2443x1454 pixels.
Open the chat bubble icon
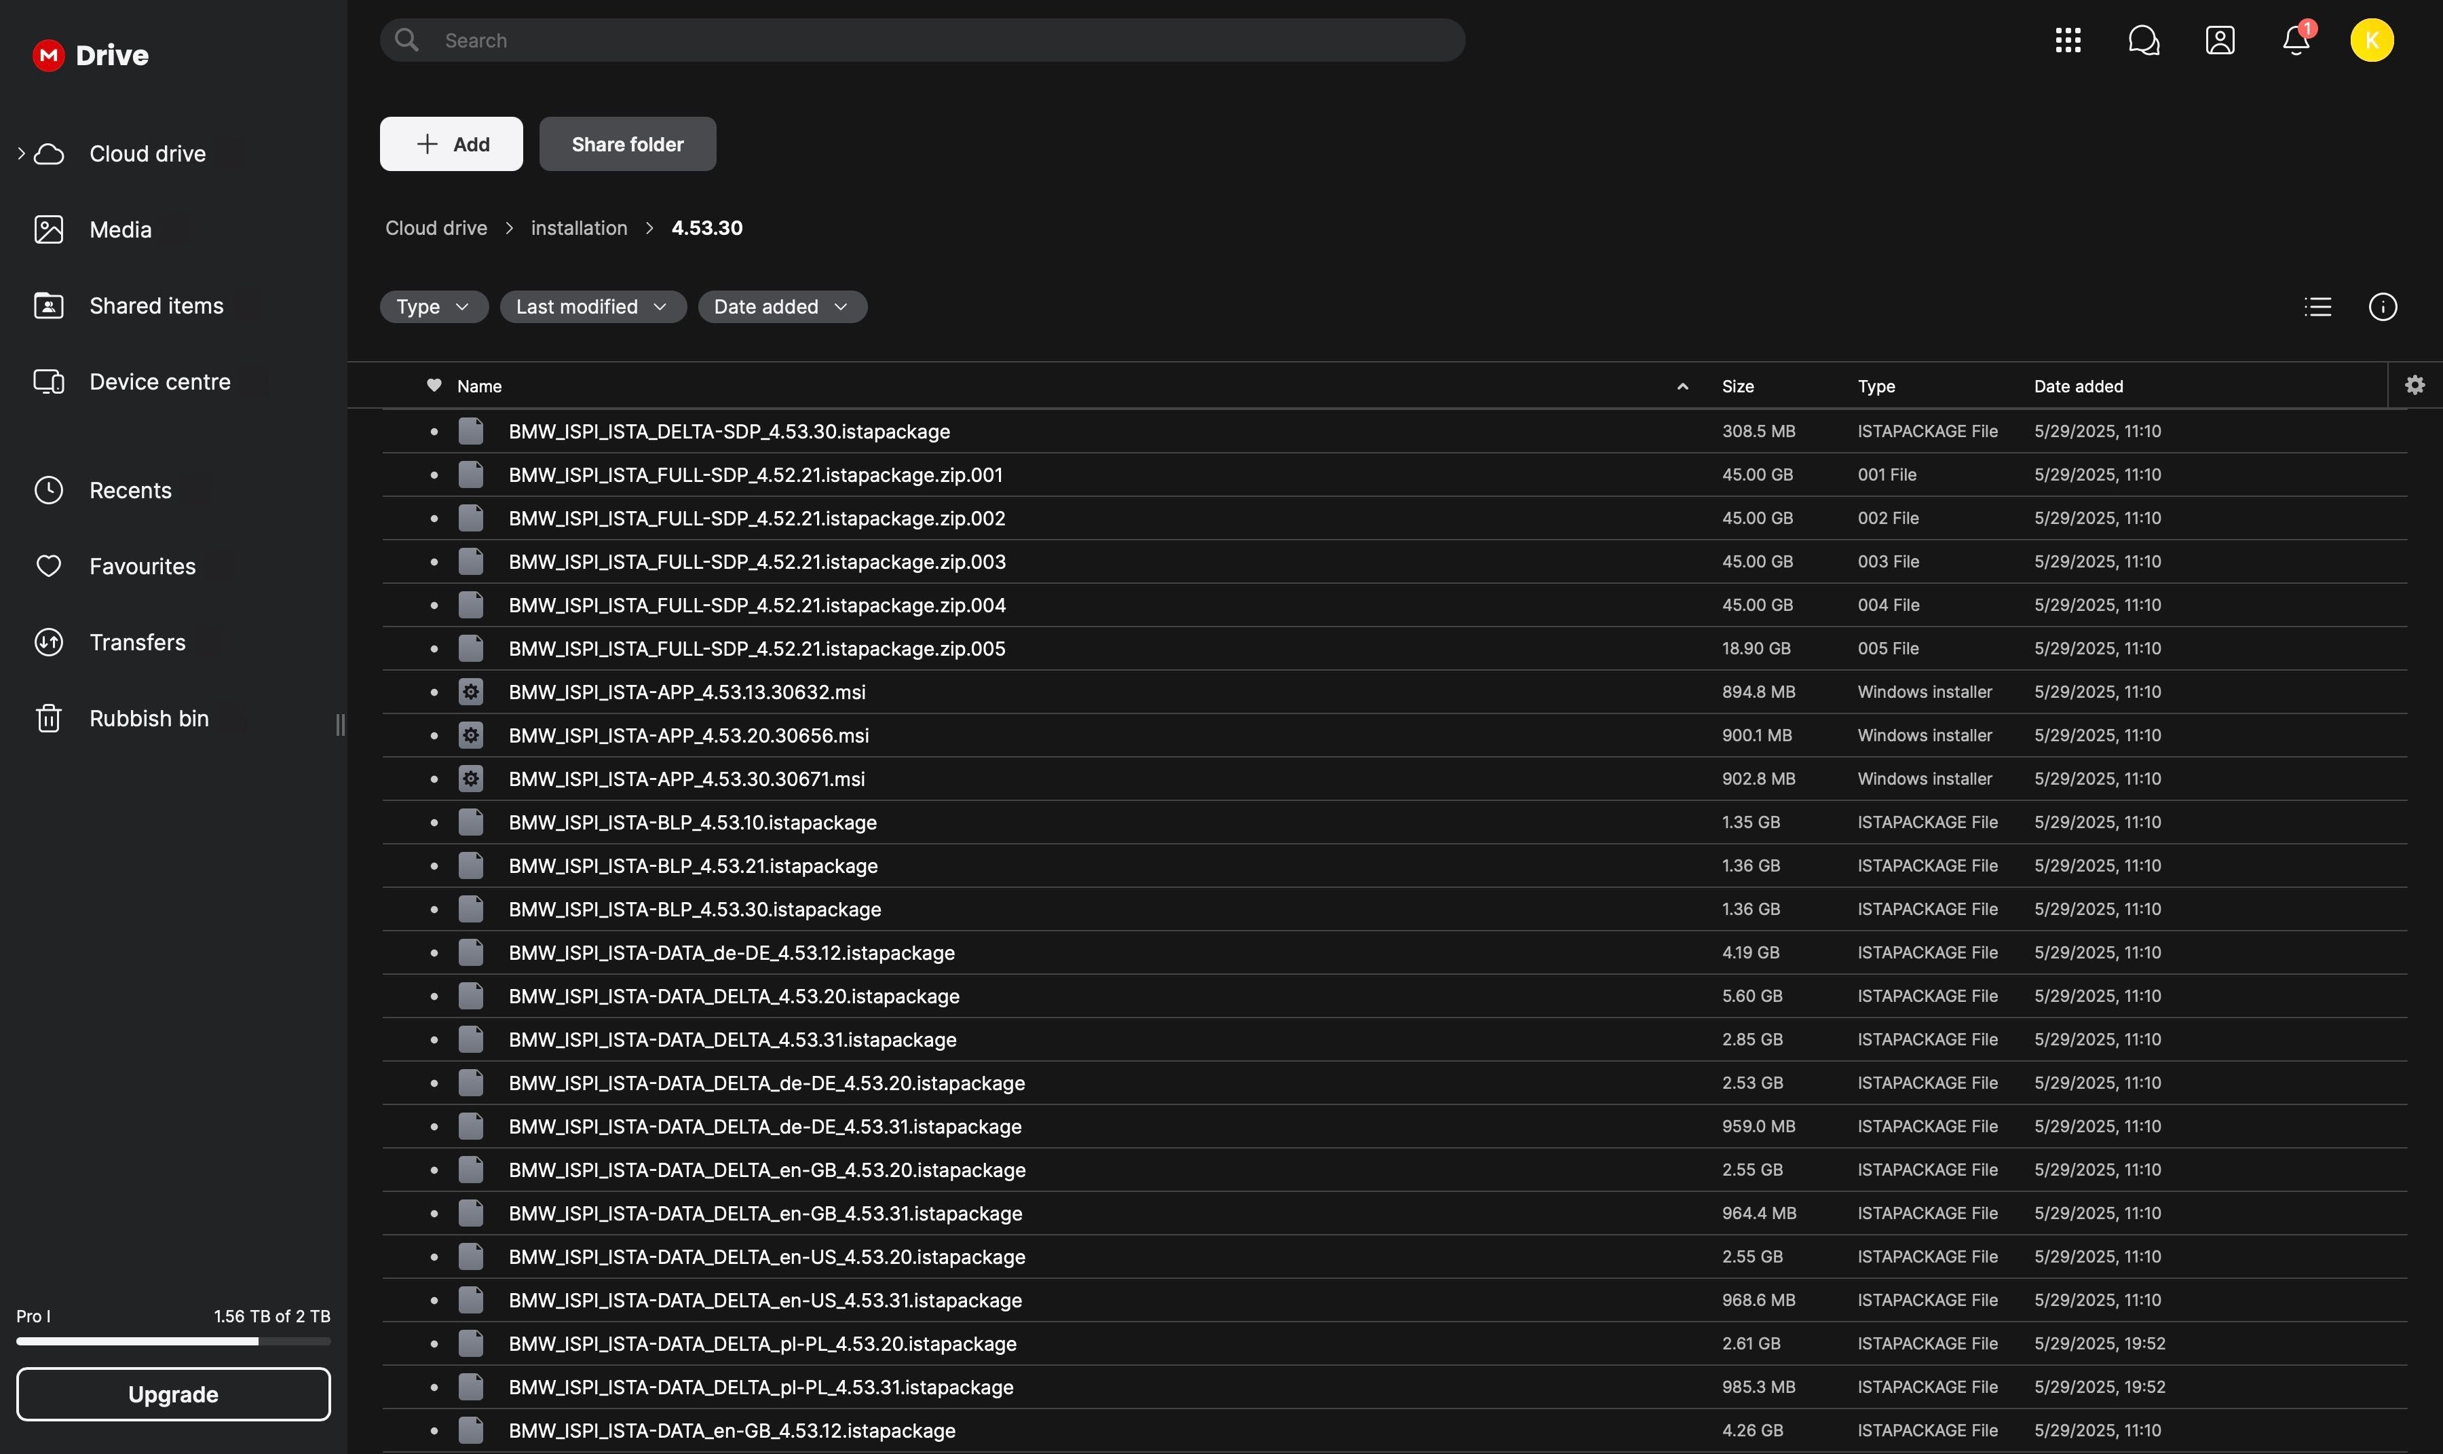(x=2143, y=40)
